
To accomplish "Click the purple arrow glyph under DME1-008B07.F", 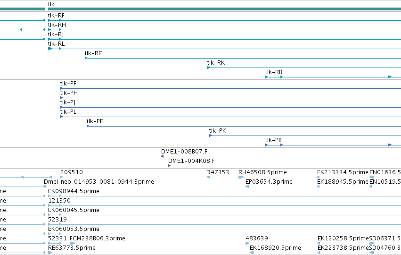I will (x=163, y=156).
